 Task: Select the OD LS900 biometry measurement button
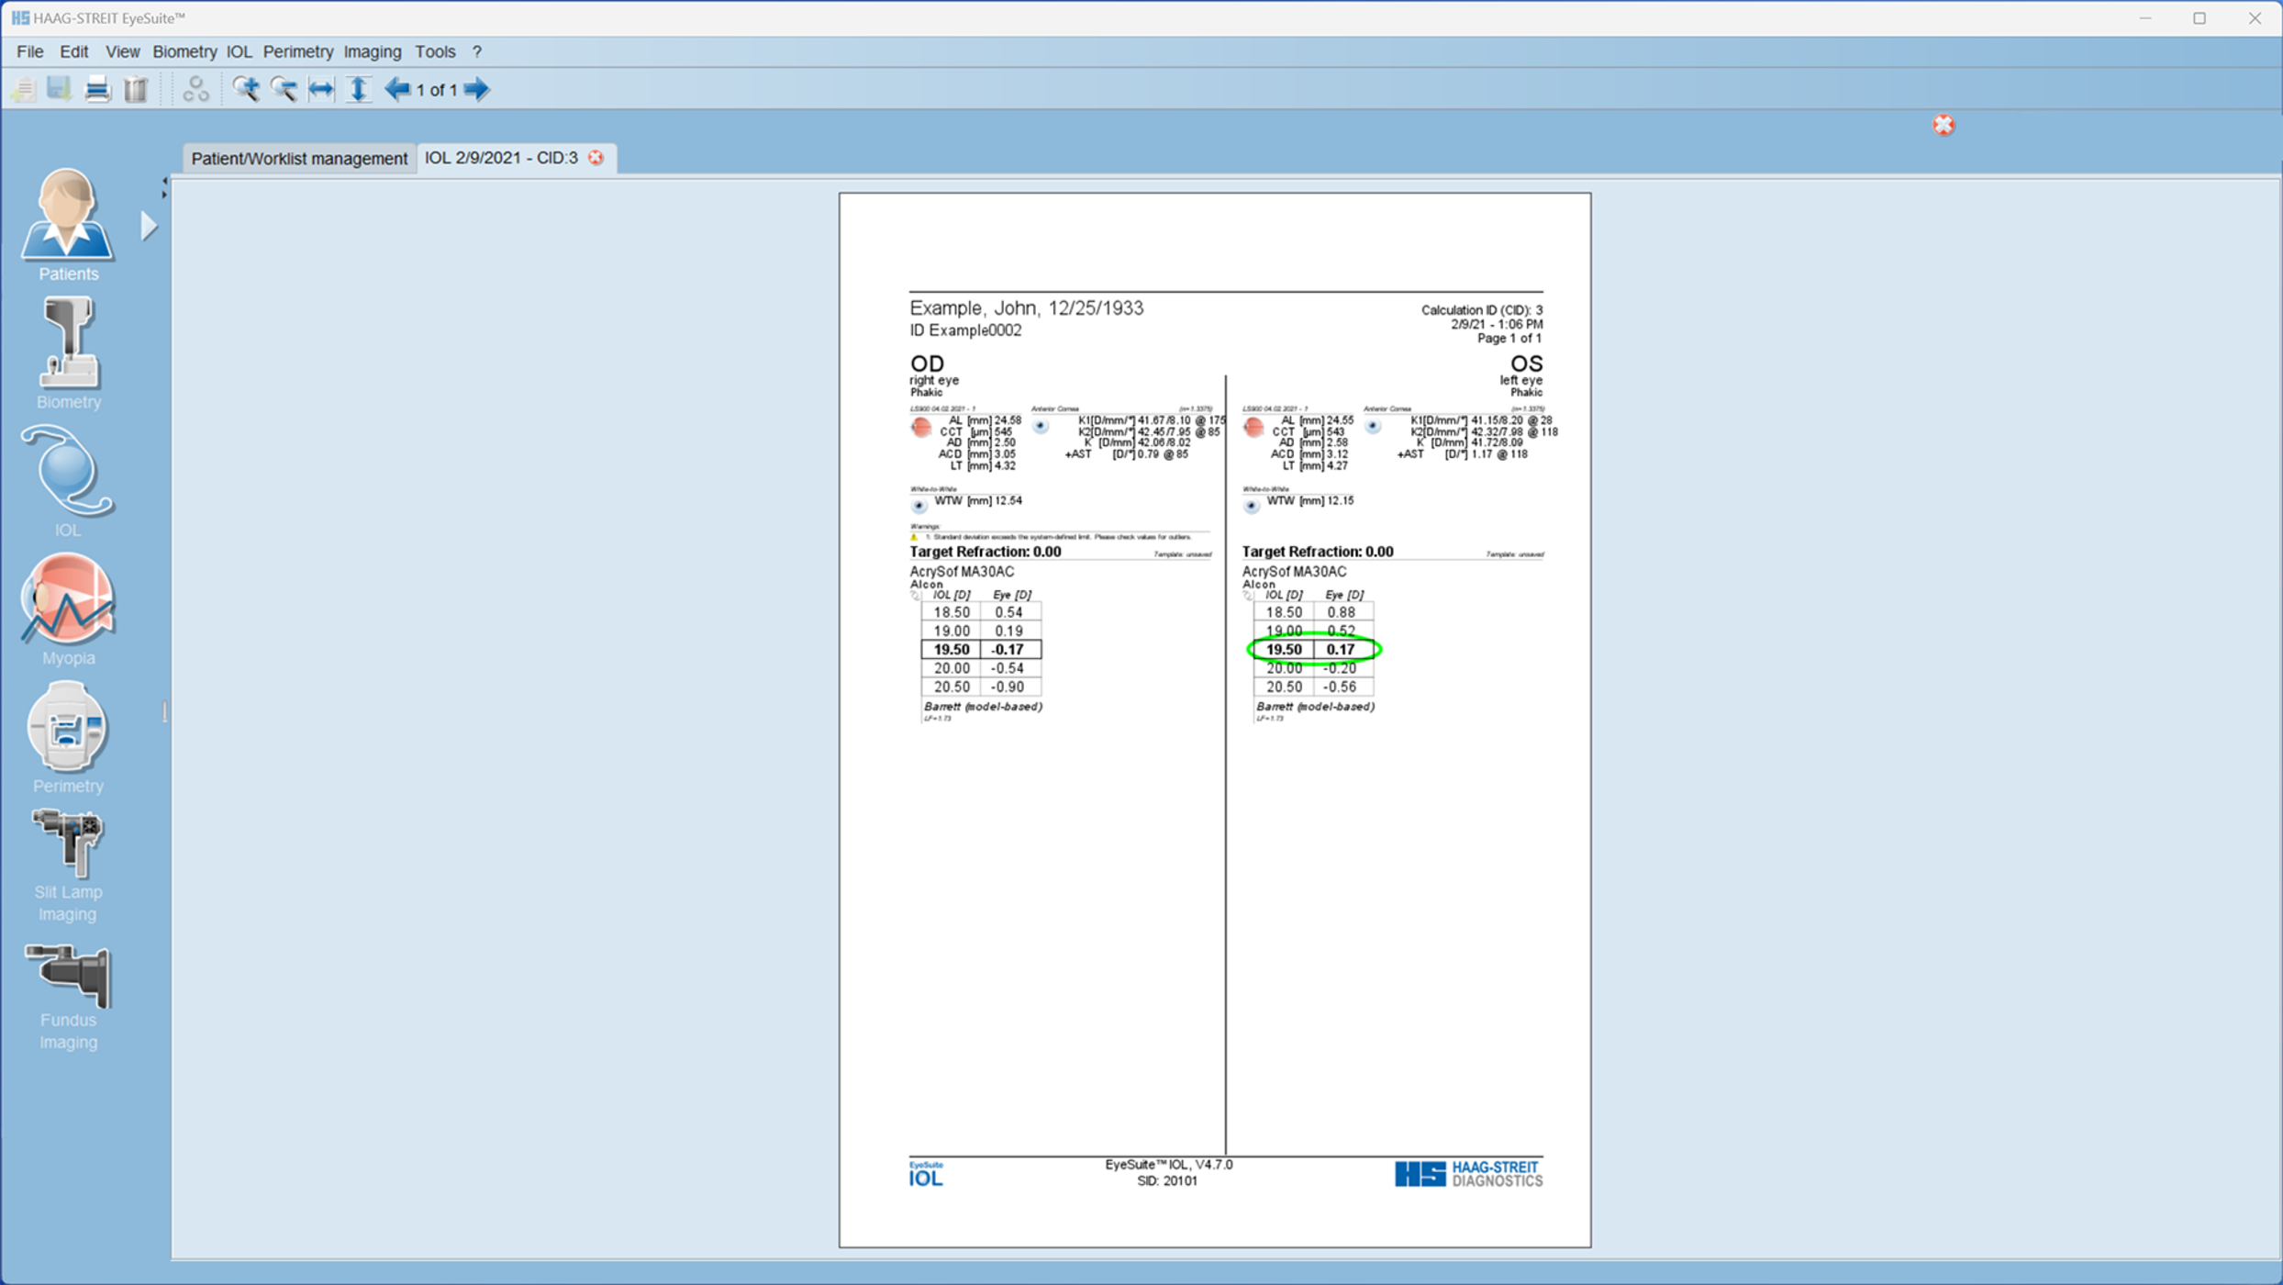point(920,427)
